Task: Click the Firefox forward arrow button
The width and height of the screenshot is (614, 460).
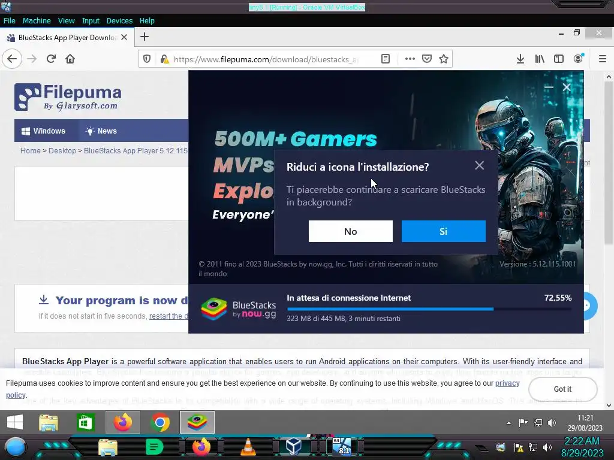Action: (32, 59)
